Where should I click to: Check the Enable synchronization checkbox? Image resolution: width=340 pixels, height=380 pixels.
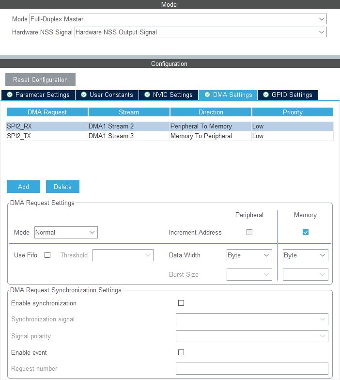coord(181,303)
